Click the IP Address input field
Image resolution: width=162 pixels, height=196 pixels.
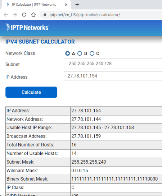coord(113,76)
